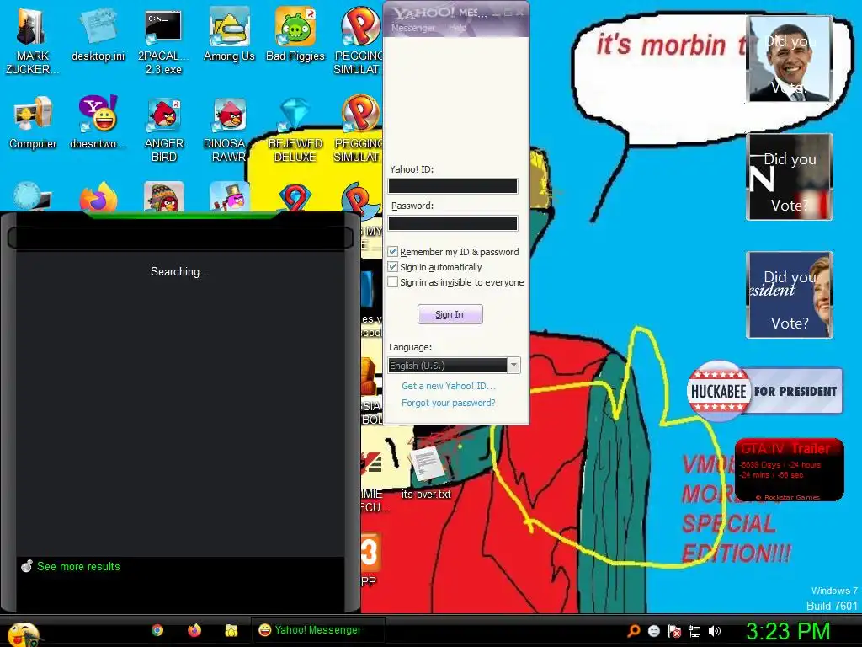This screenshot has width=862, height=647.
Task: Launch Bad Piggies from the desktop
Action: pyautogui.click(x=295, y=35)
